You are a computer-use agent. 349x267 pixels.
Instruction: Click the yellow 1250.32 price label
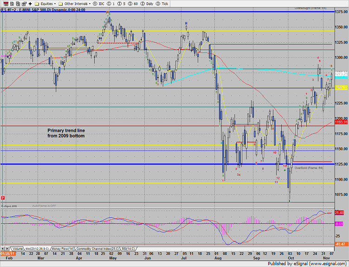pyautogui.click(x=341, y=88)
